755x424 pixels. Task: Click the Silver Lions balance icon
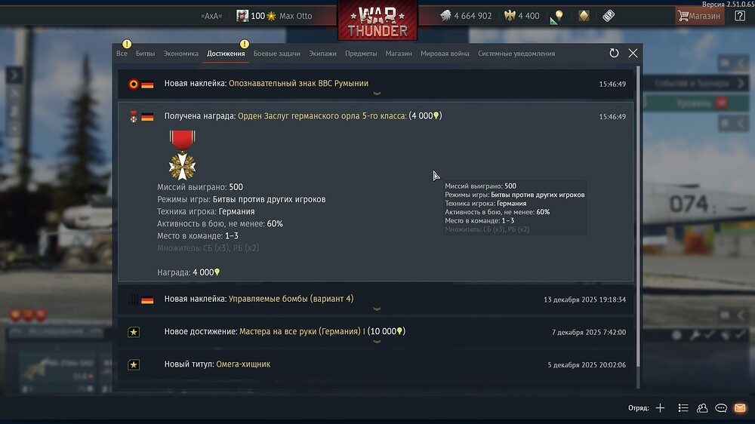pos(446,16)
